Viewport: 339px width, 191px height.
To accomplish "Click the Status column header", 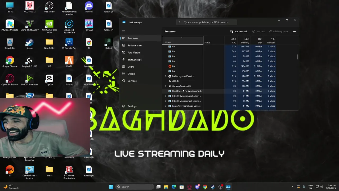I will click(x=214, y=40).
